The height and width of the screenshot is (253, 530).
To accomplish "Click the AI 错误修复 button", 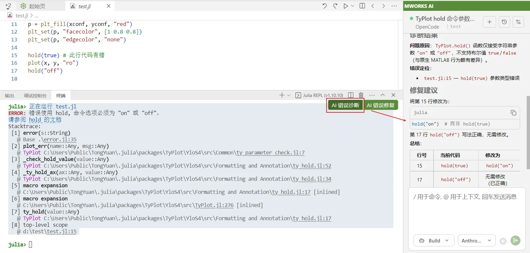I will pyautogui.click(x=381, y=105).
